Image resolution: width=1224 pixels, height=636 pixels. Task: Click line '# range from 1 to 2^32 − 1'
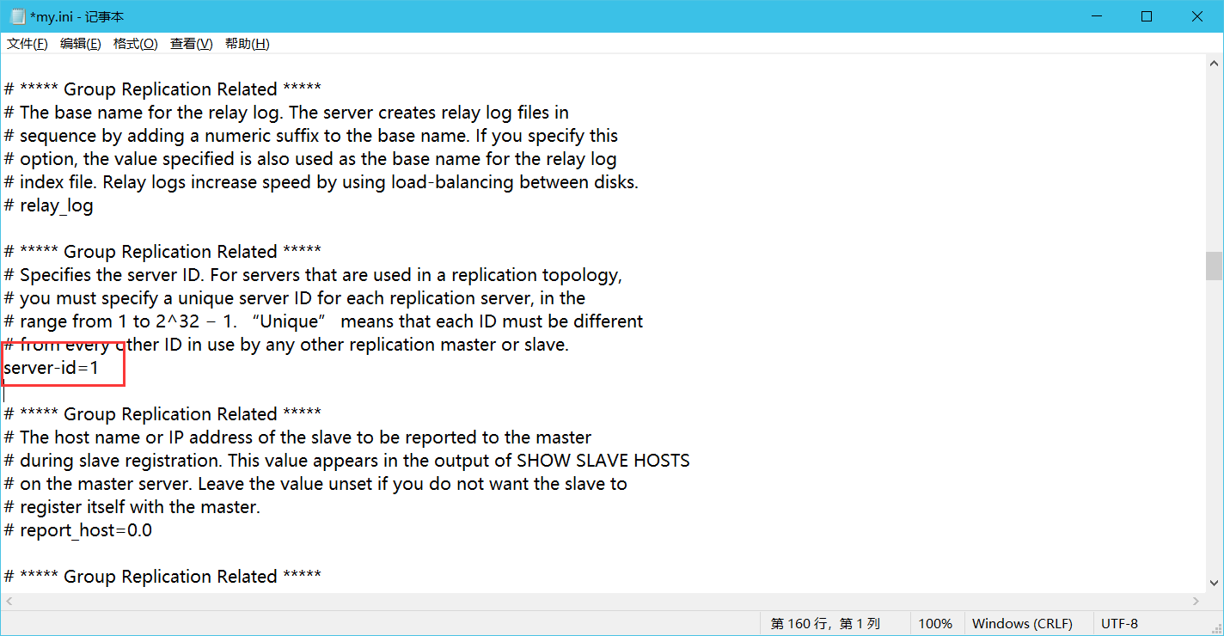324,321
